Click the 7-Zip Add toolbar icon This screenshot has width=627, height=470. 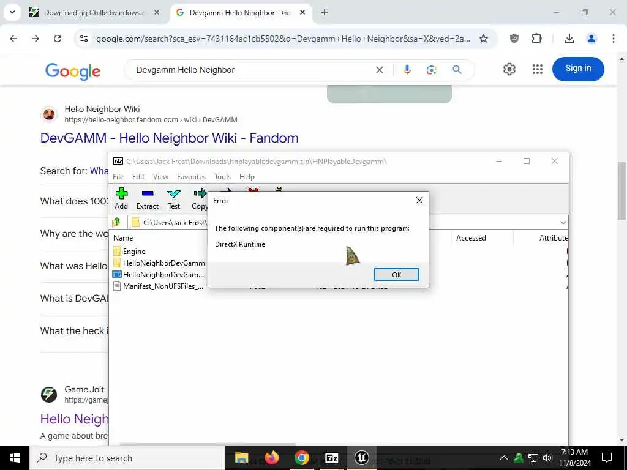[121, 199]
